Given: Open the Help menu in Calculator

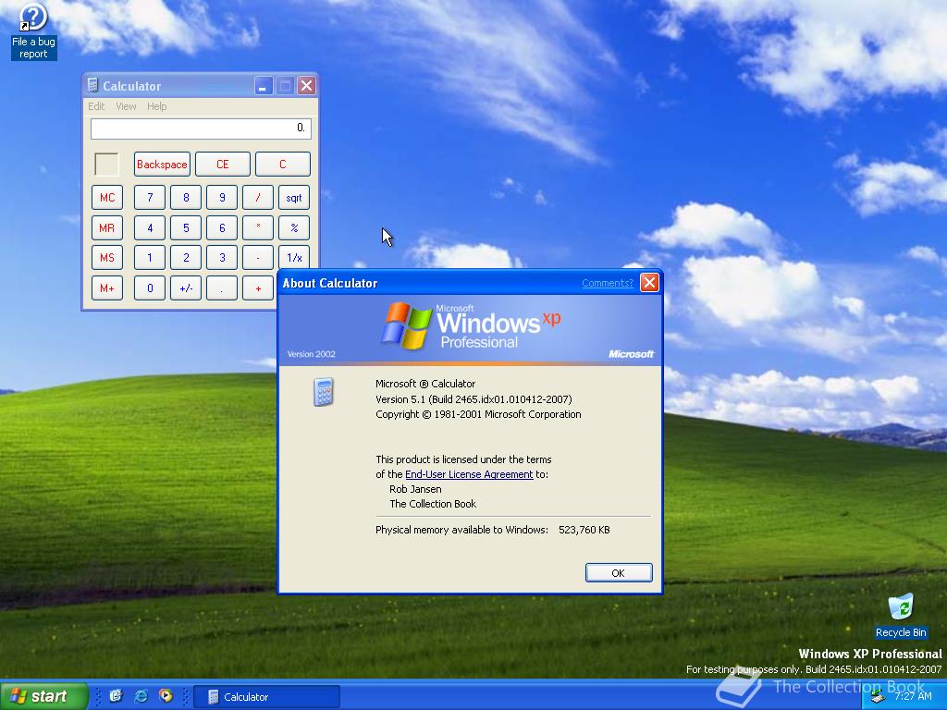Looking at the screenshot, I should click(156, 106).
